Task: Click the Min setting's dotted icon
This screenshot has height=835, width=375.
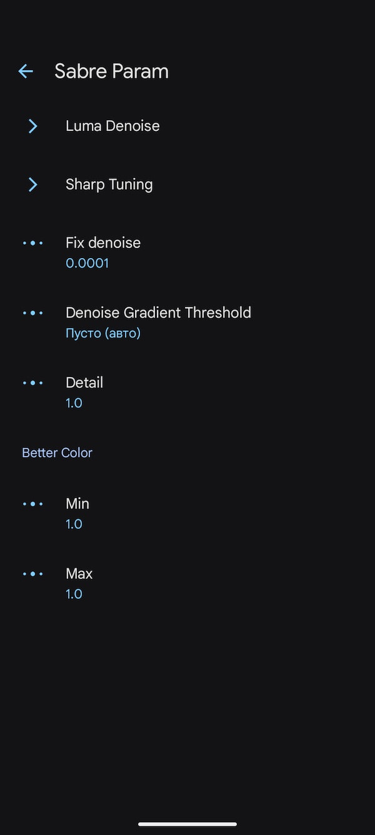Action: point(32,504)
